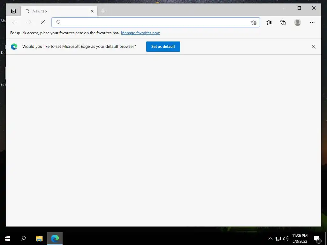The width and height of the screenshot is (327, 245).
Task: Open File Explorer from taskbar
Action: coord(39,239)
